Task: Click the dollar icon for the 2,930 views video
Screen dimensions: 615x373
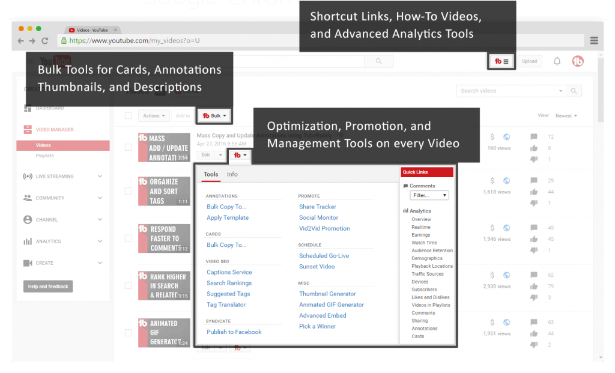Action: (x=492, y=275)
